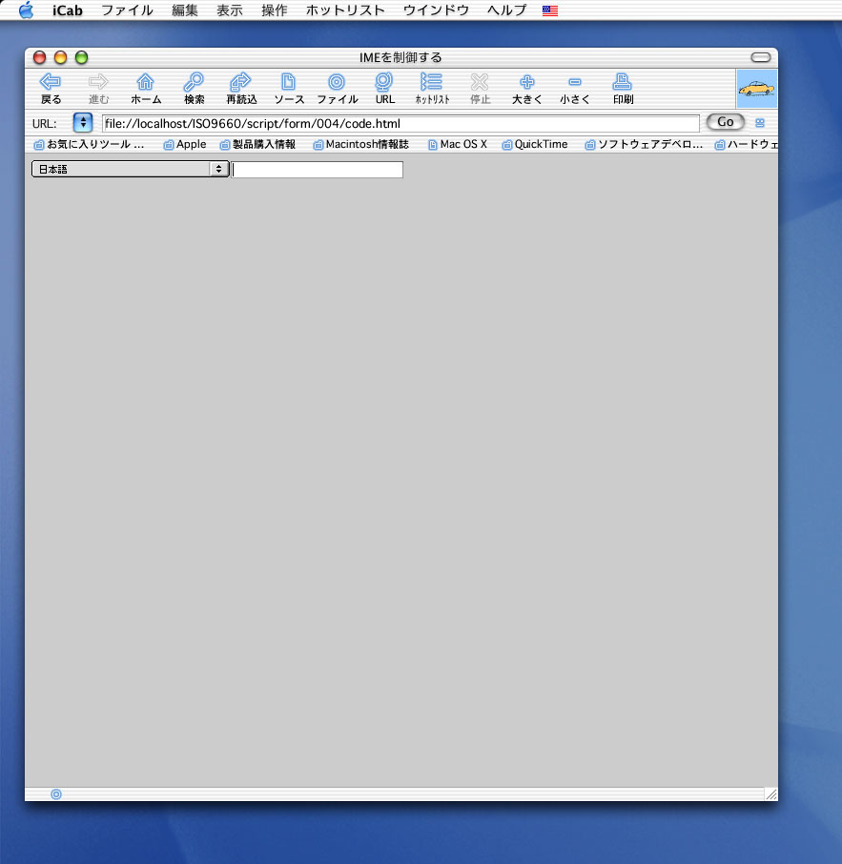Open the QuickTime bookmark folder
This screenshot has width=842, height=864.
tap(535, 144)
